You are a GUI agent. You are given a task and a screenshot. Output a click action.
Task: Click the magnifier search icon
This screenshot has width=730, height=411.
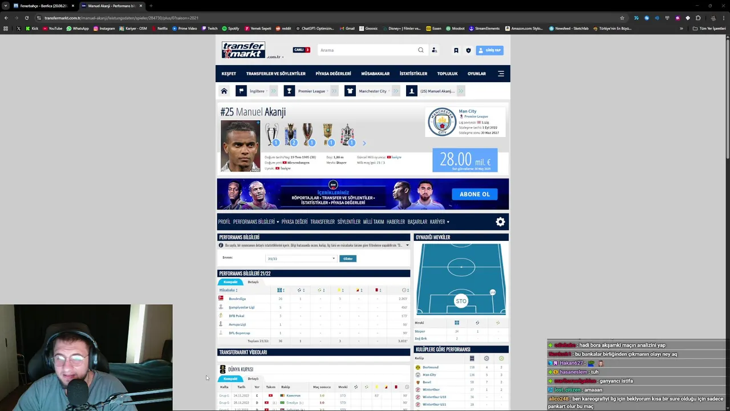click(x=421, y=50)
